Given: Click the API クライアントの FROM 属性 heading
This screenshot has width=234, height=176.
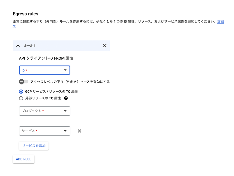Looking at the screenshot, I should [x=46, y=58].
